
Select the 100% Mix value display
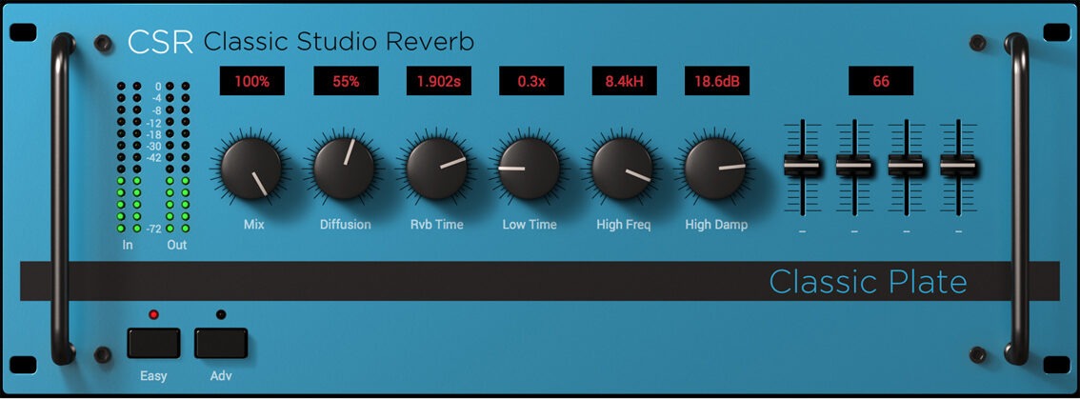click(x=251, y=82)
